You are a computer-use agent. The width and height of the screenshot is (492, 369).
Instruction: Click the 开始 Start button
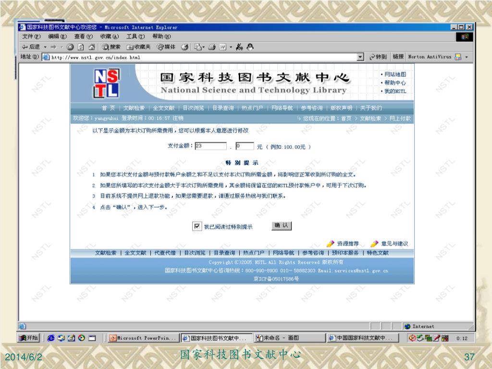pos(28,338)
